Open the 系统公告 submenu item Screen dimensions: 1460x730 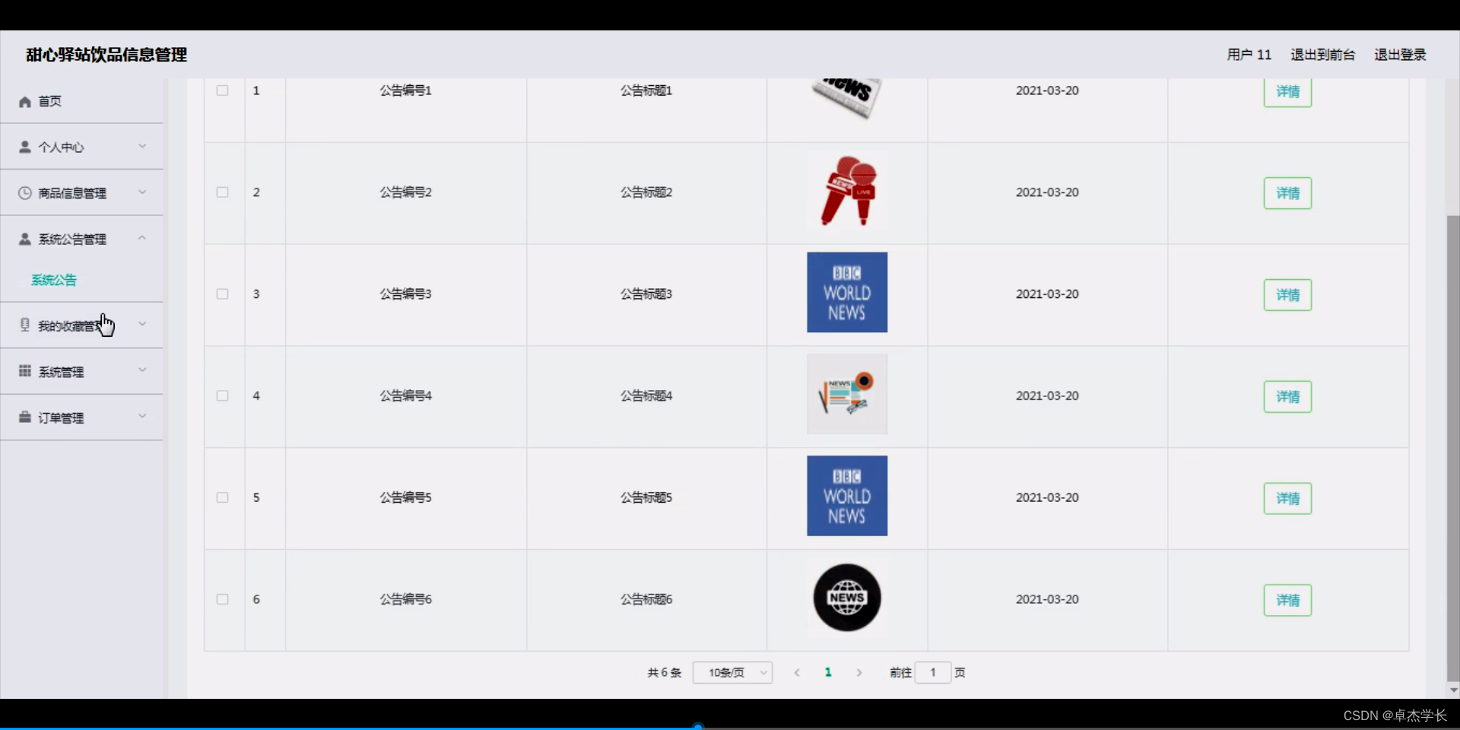coord(53,279)
